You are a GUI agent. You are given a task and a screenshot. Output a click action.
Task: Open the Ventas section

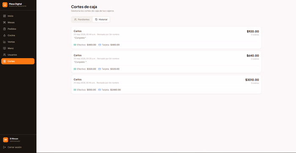coord(18,42)
